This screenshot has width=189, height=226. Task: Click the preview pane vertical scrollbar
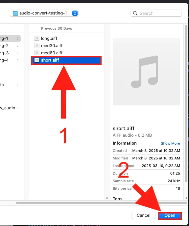point(186,103)
